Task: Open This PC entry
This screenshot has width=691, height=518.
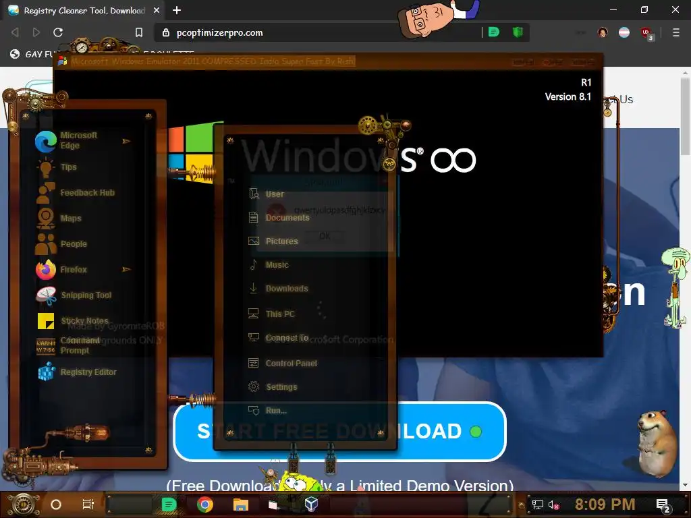Action: click(x=271, y=314)
